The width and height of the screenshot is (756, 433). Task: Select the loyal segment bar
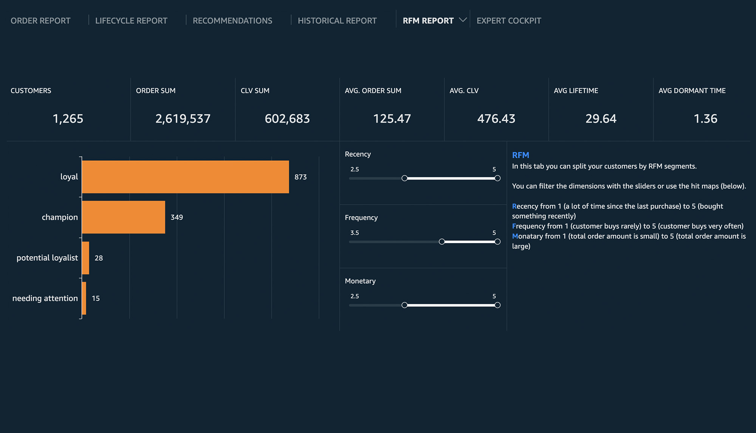[x=185, y=177]
